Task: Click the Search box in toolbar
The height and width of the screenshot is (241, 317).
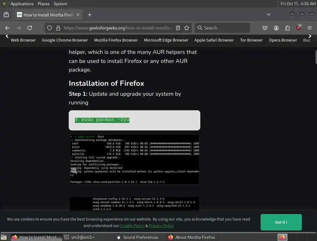Action: [222, 28]
